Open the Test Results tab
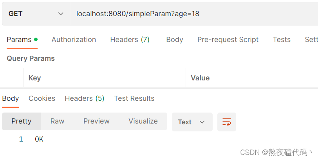Image resolution: width=318 pixels, height=160 pixels. (134, 98)
